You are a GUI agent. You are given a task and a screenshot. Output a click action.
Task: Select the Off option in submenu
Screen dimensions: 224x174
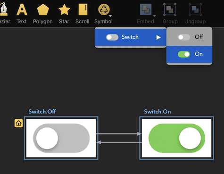(x=189, y=37)
